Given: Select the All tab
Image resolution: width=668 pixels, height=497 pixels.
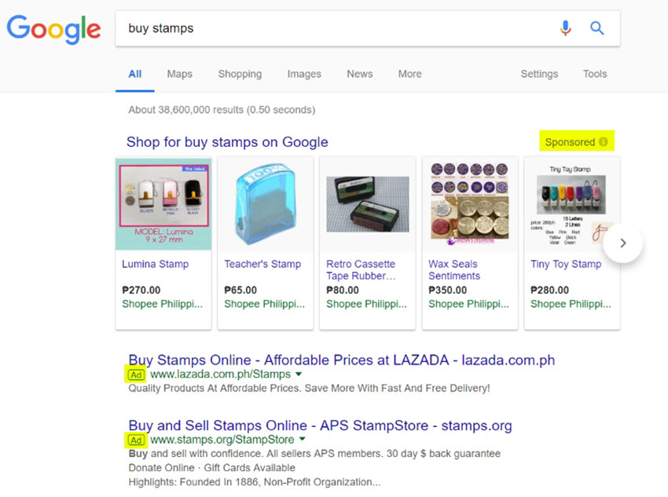Looking at the screenshot, I should [134, 74].
